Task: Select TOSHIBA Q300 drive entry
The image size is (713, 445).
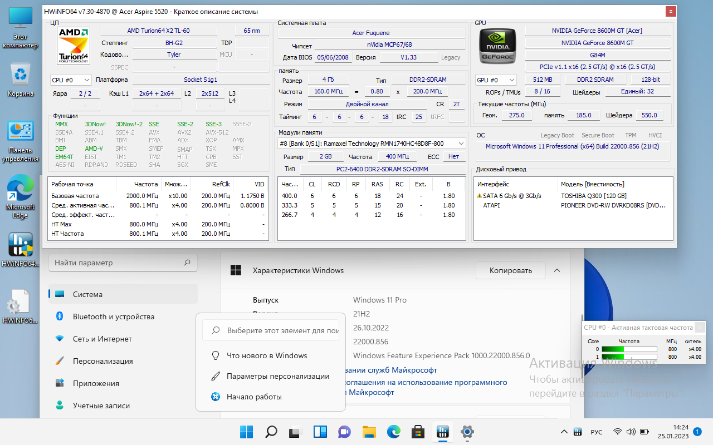Action: coord(594,196)
